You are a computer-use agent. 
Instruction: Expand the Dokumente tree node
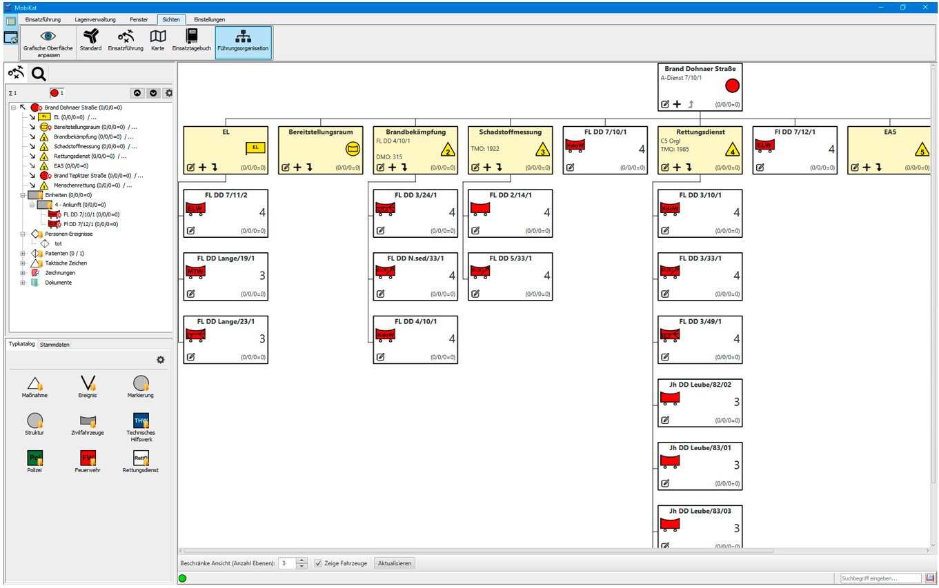click(x=23, y=283)
